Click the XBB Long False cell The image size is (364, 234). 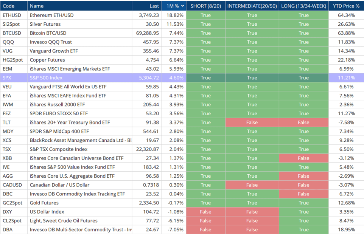tap(303, 158)
